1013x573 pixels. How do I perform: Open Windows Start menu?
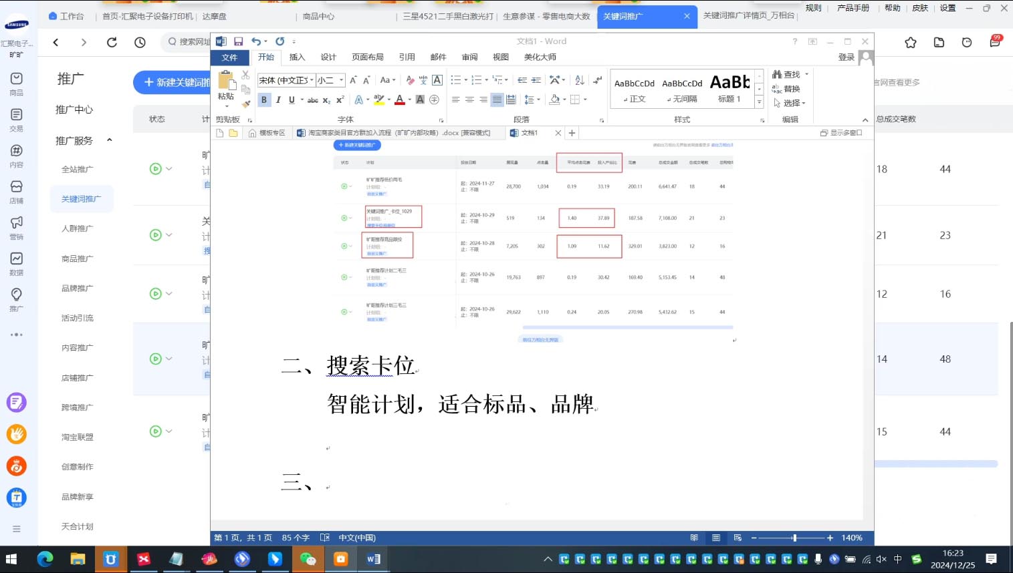point(11,559)
